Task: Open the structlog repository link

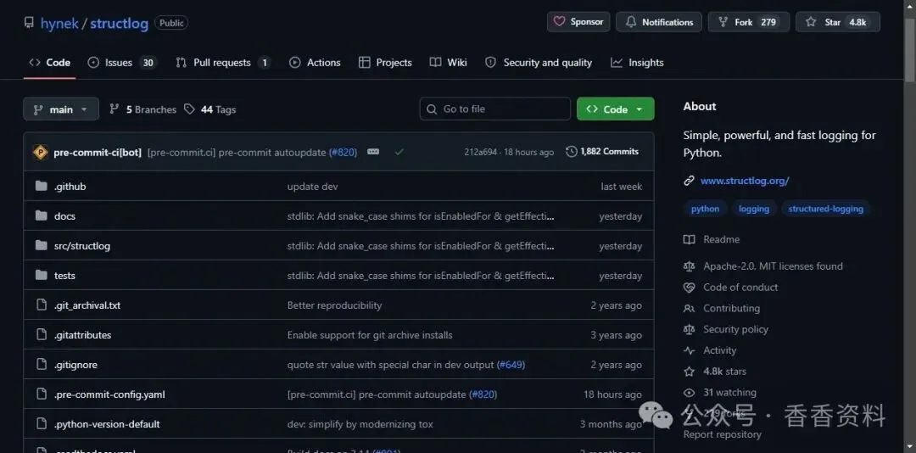Action: point(120,24)
